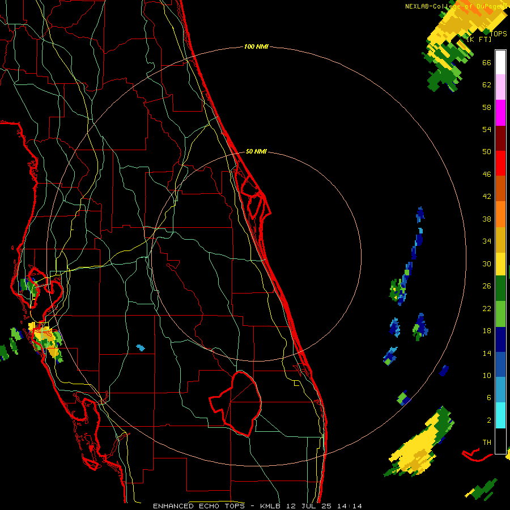The width and height of the screenshot is (510, 510).
Task: Click the '14:14' time stamp in the caption
Action: point(349,506)
